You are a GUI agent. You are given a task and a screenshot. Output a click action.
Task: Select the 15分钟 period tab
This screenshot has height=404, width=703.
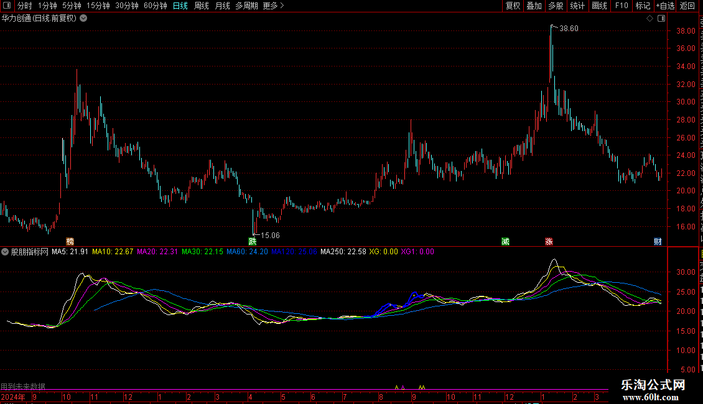(98, 6)
